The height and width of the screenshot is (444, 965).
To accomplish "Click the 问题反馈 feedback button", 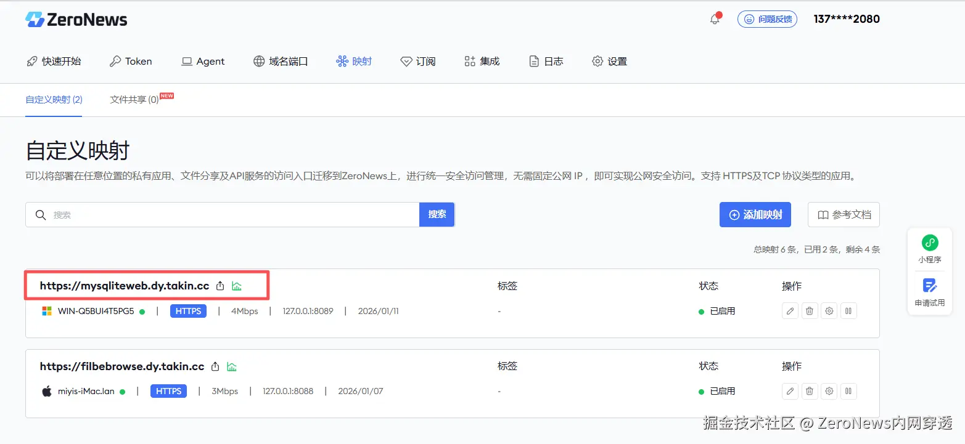I will coord(767,19).
